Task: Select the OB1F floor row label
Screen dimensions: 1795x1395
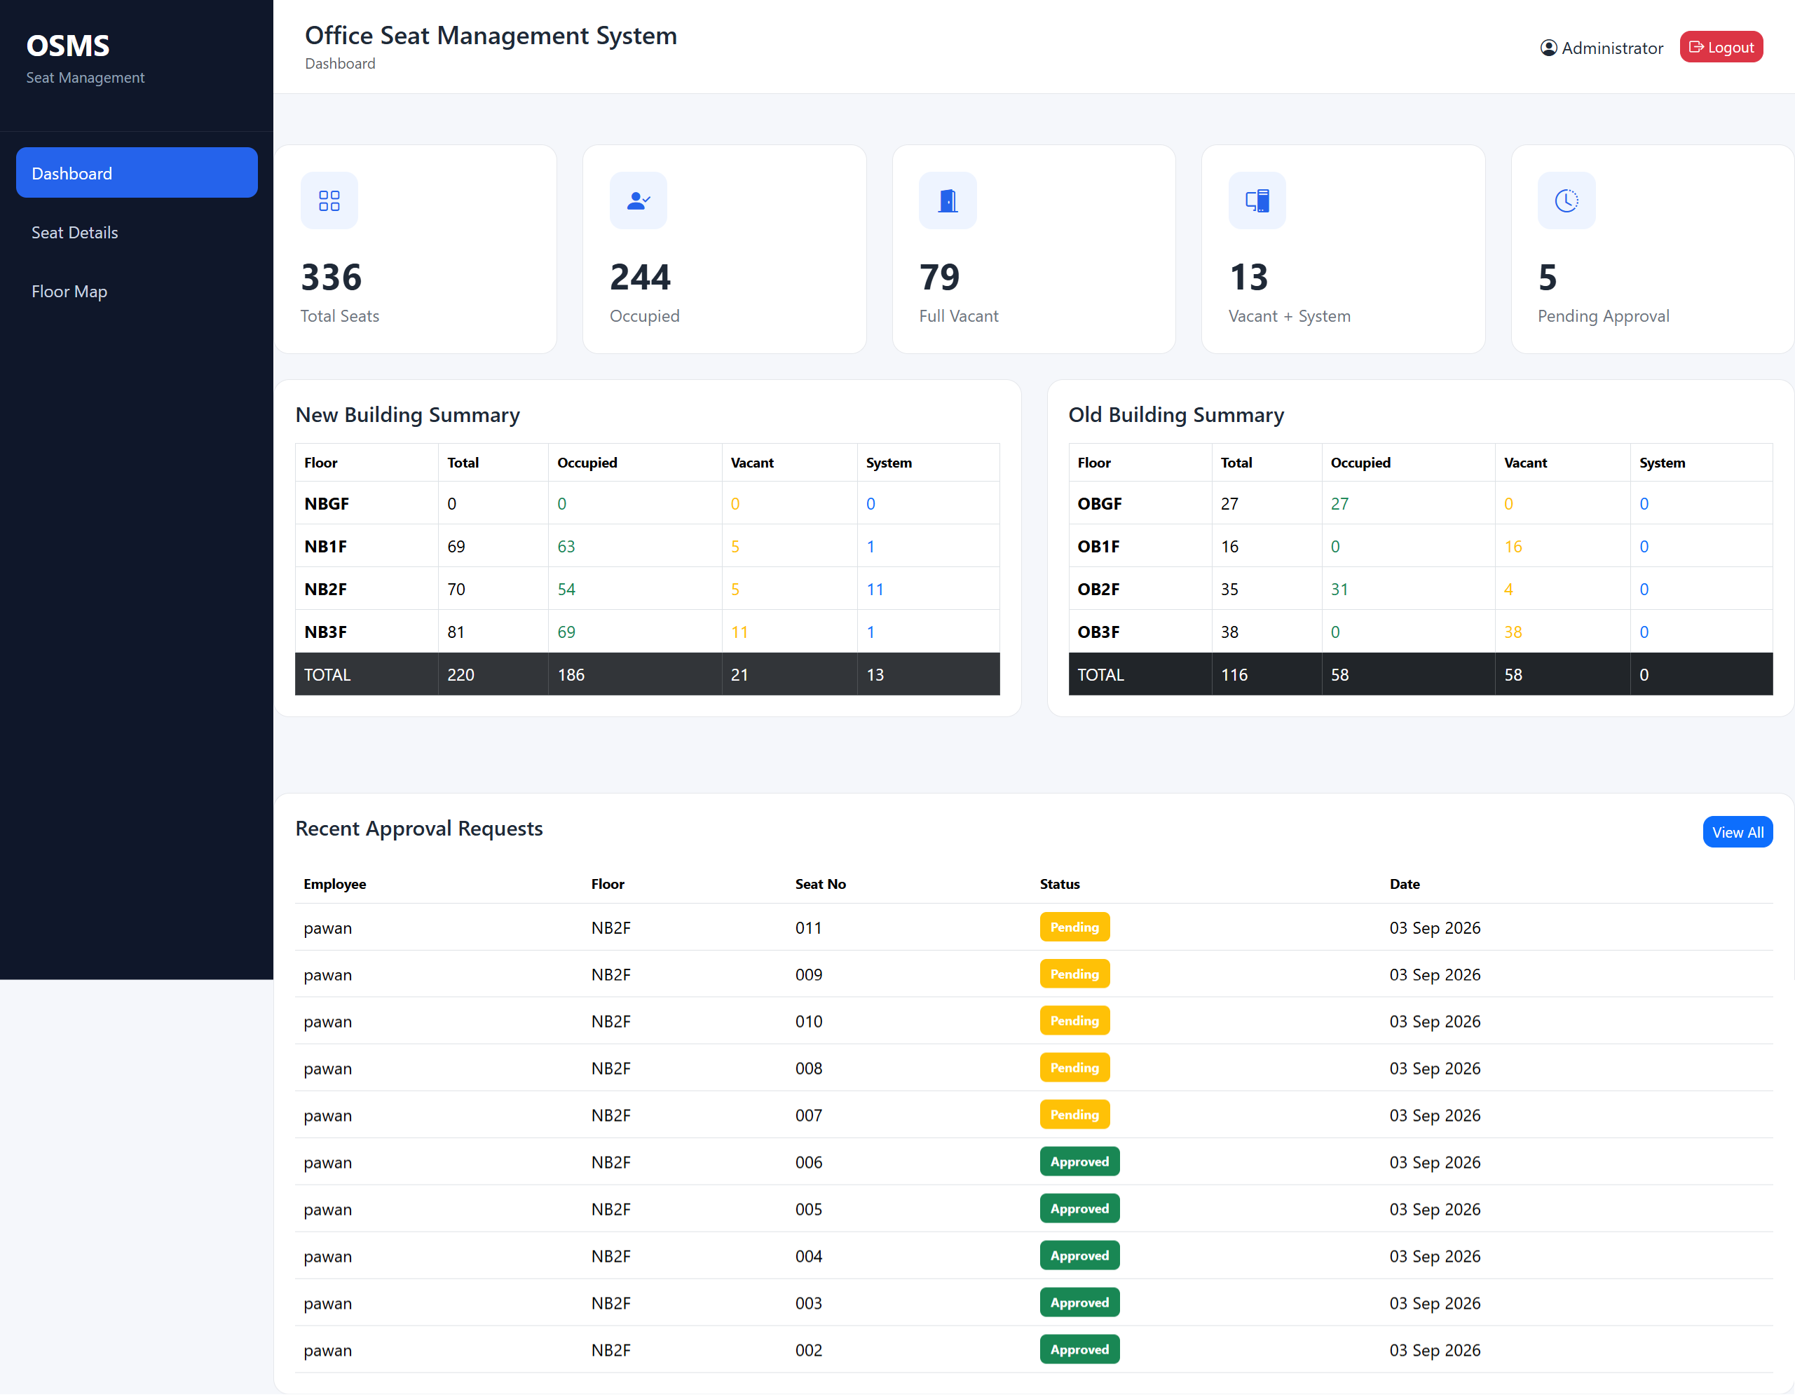Action: pos(1099,547)
